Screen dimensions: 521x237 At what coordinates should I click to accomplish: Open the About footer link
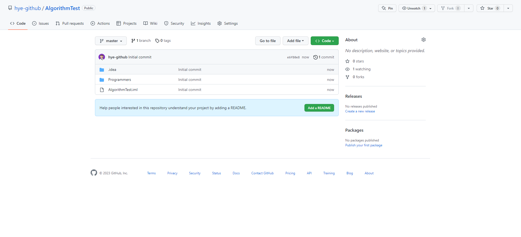[x=369, y=173]
